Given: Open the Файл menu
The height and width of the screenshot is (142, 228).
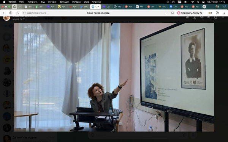Looking at the screenshot, I should click(22, 2).
